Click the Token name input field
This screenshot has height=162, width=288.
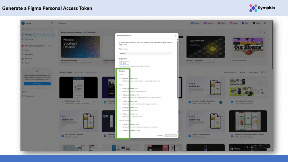[146, 53]
